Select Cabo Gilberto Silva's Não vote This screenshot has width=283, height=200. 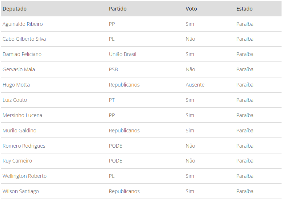pyautogui.click(x=190, y=39)
